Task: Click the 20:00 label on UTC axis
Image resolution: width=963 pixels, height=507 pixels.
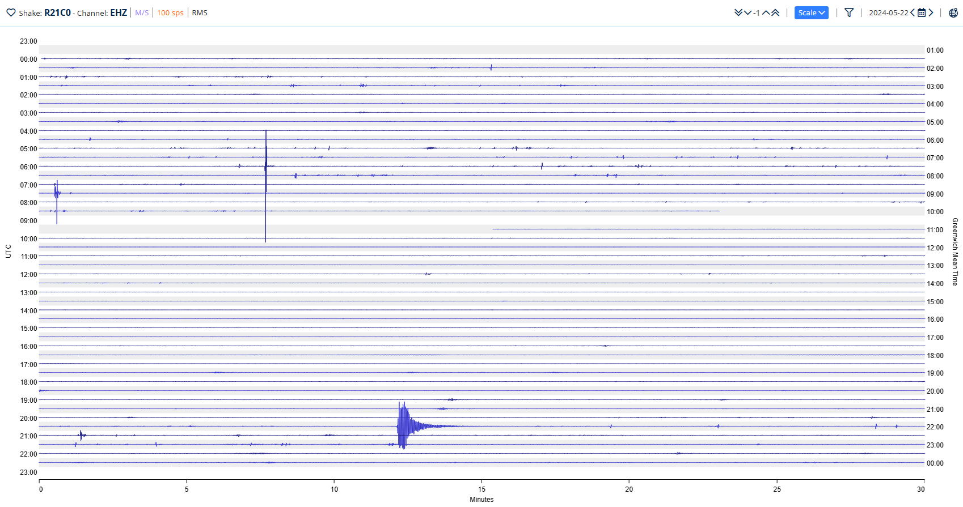Action: (28, 418)
